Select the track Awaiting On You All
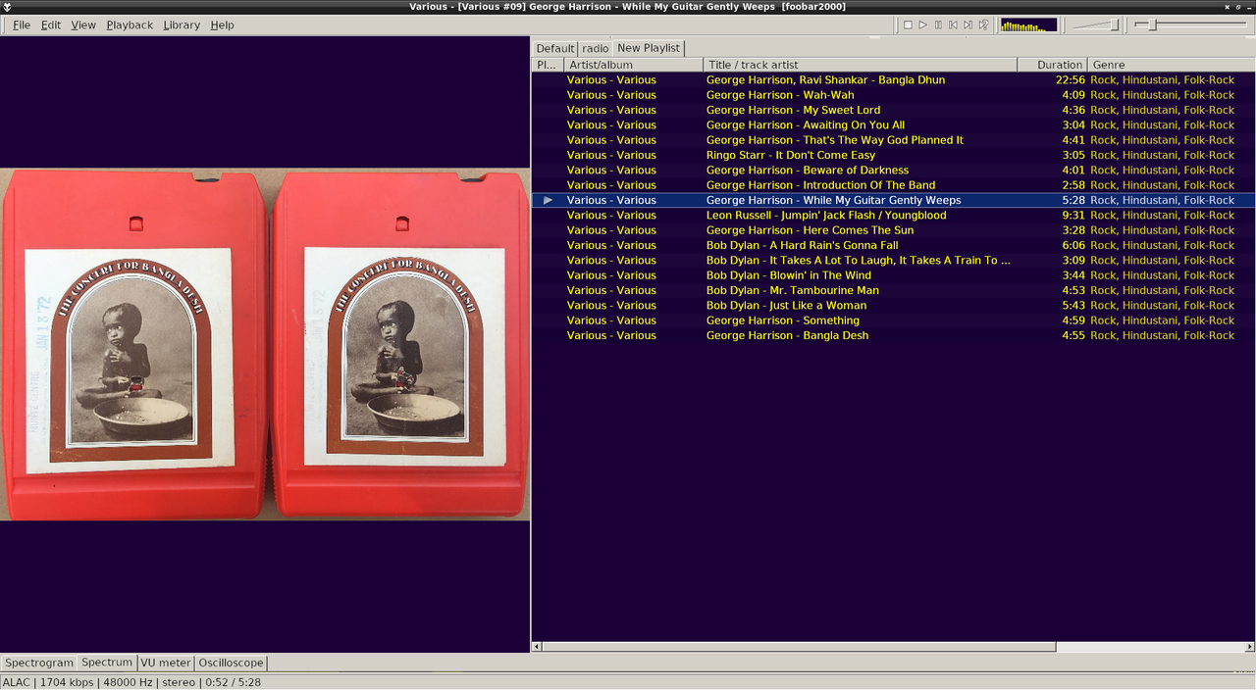The height and width of the screenshot is (690, 1256). [894, 125]
